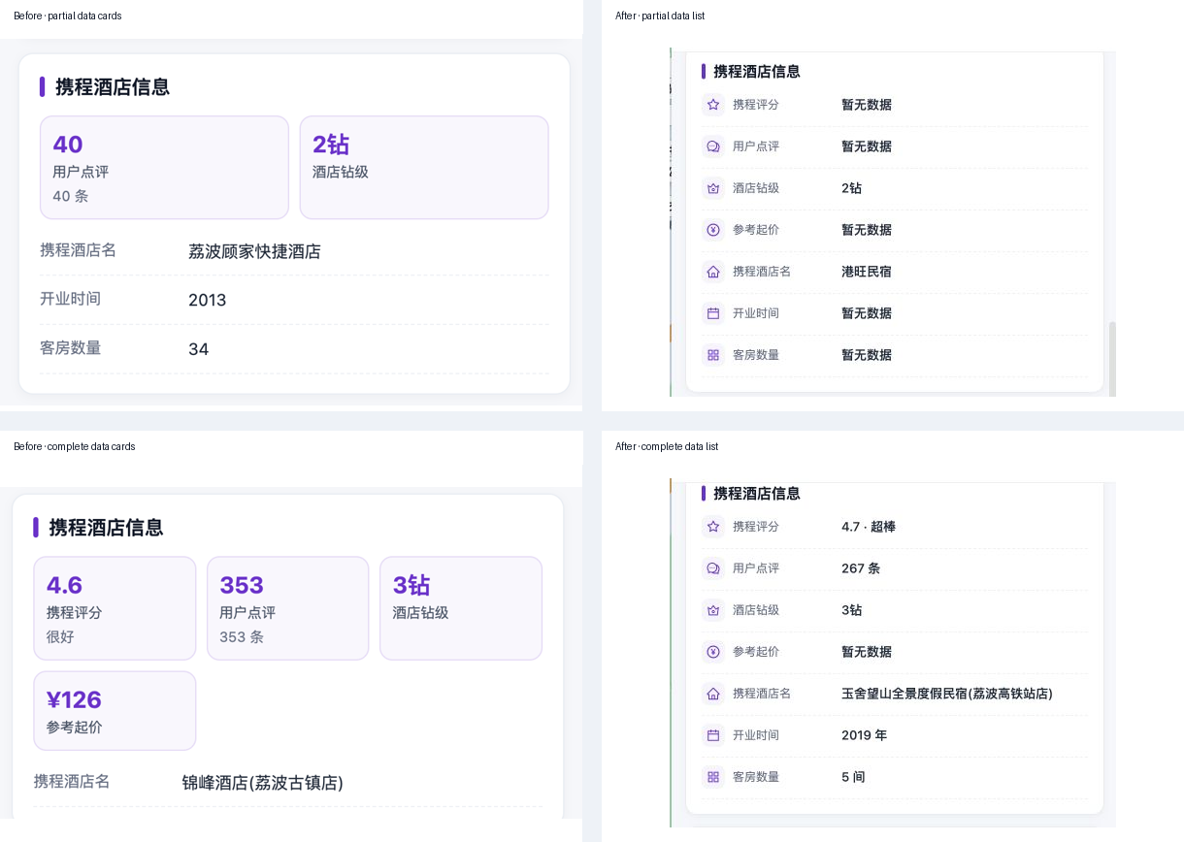1184x842 pixels.
Task: Click the 3钻 value in complete data list
Action: point(851,610)
